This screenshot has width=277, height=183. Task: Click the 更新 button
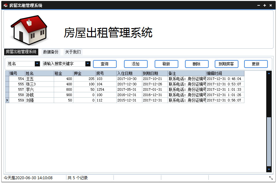click(x=256, y=64)
